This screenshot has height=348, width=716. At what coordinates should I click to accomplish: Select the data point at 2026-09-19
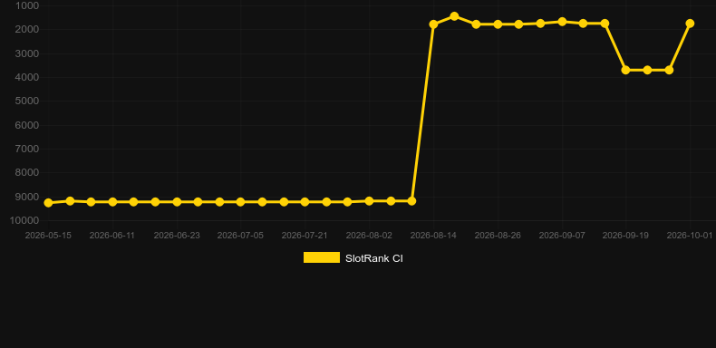tap(626, 70)
